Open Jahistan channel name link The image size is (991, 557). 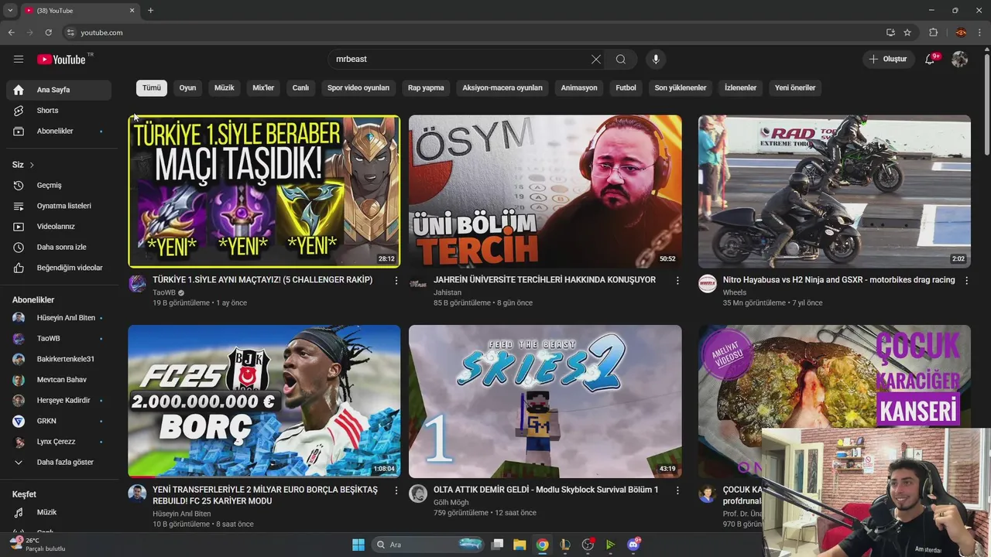(447, 292)
